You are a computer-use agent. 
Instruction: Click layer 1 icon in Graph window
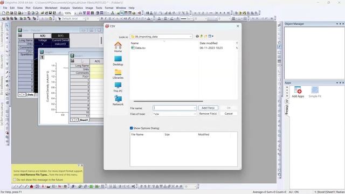(x=42, y=57)
